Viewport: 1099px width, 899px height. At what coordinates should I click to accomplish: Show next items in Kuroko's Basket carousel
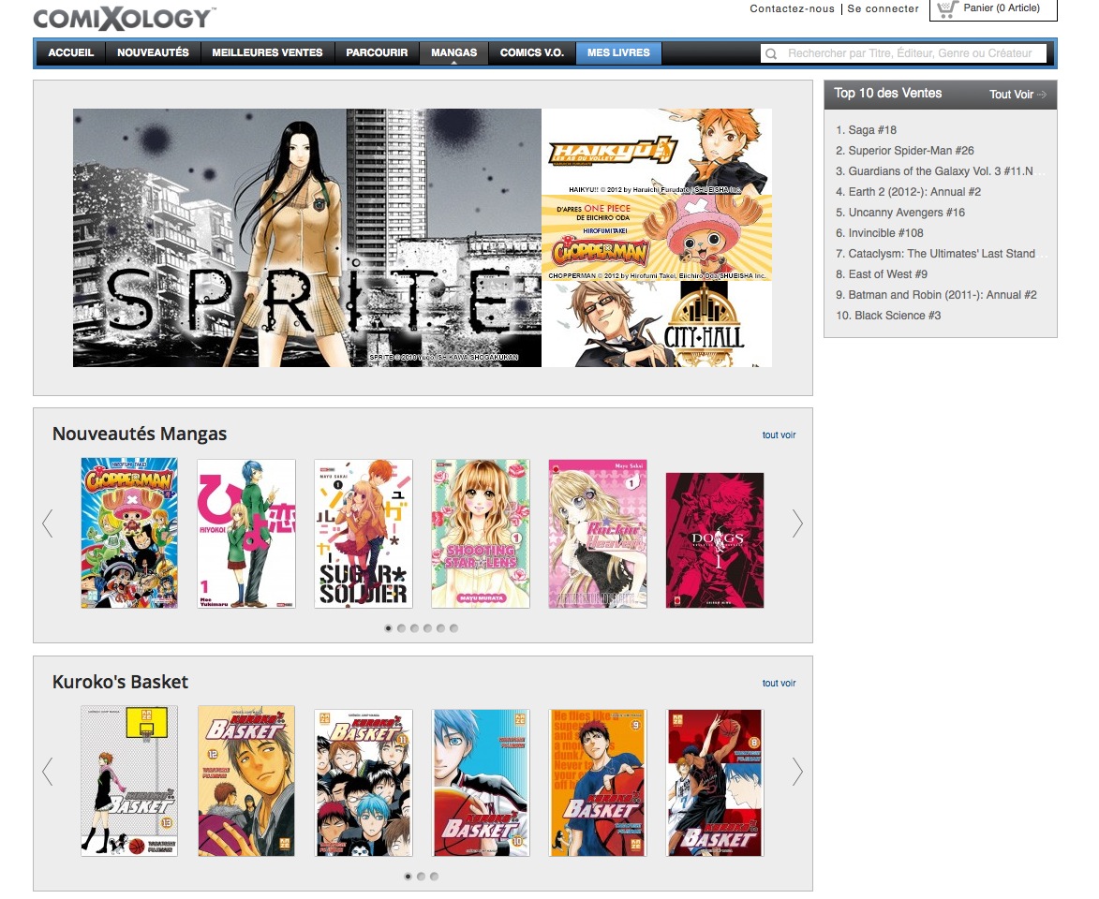pos(797,772)
